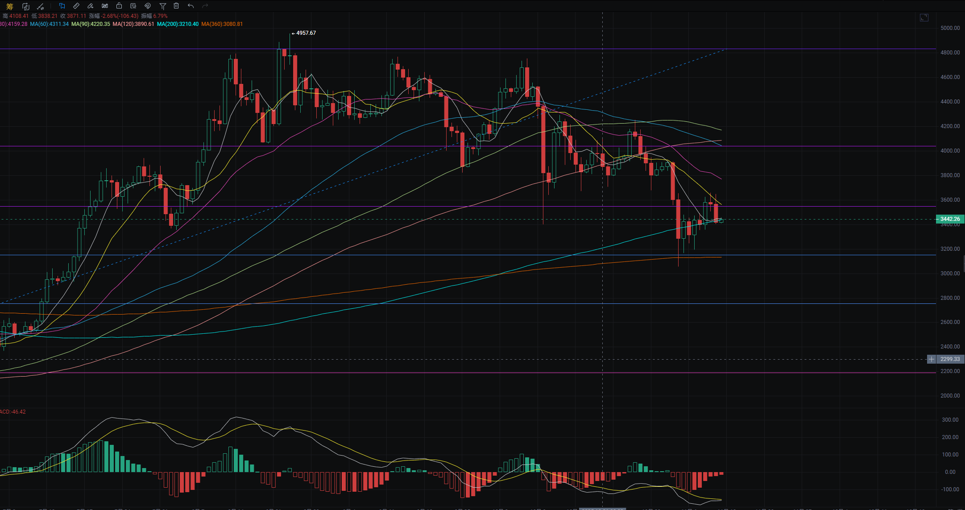Image resolution: width=965 pixels, height=510 pixels.
Task: Click the magnet snap icon
Action: [x=148, y=6]
